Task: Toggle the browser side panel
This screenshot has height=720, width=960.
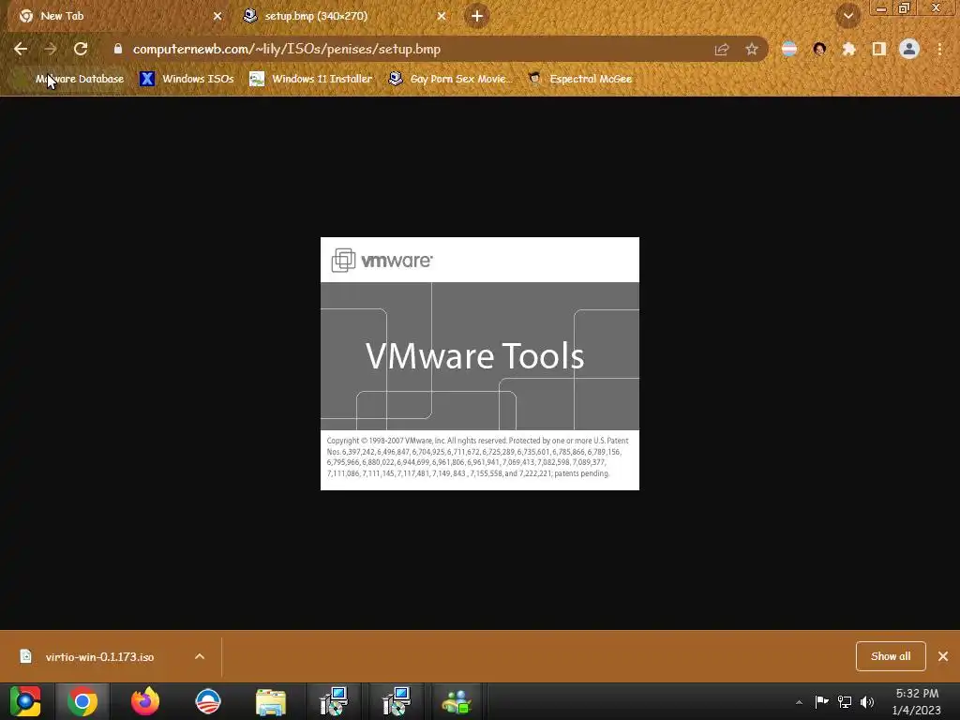Action: 879,49
